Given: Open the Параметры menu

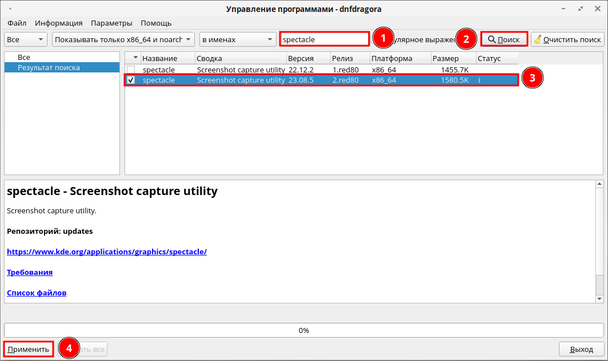Looking at the screenshot, I should point(111,23).
